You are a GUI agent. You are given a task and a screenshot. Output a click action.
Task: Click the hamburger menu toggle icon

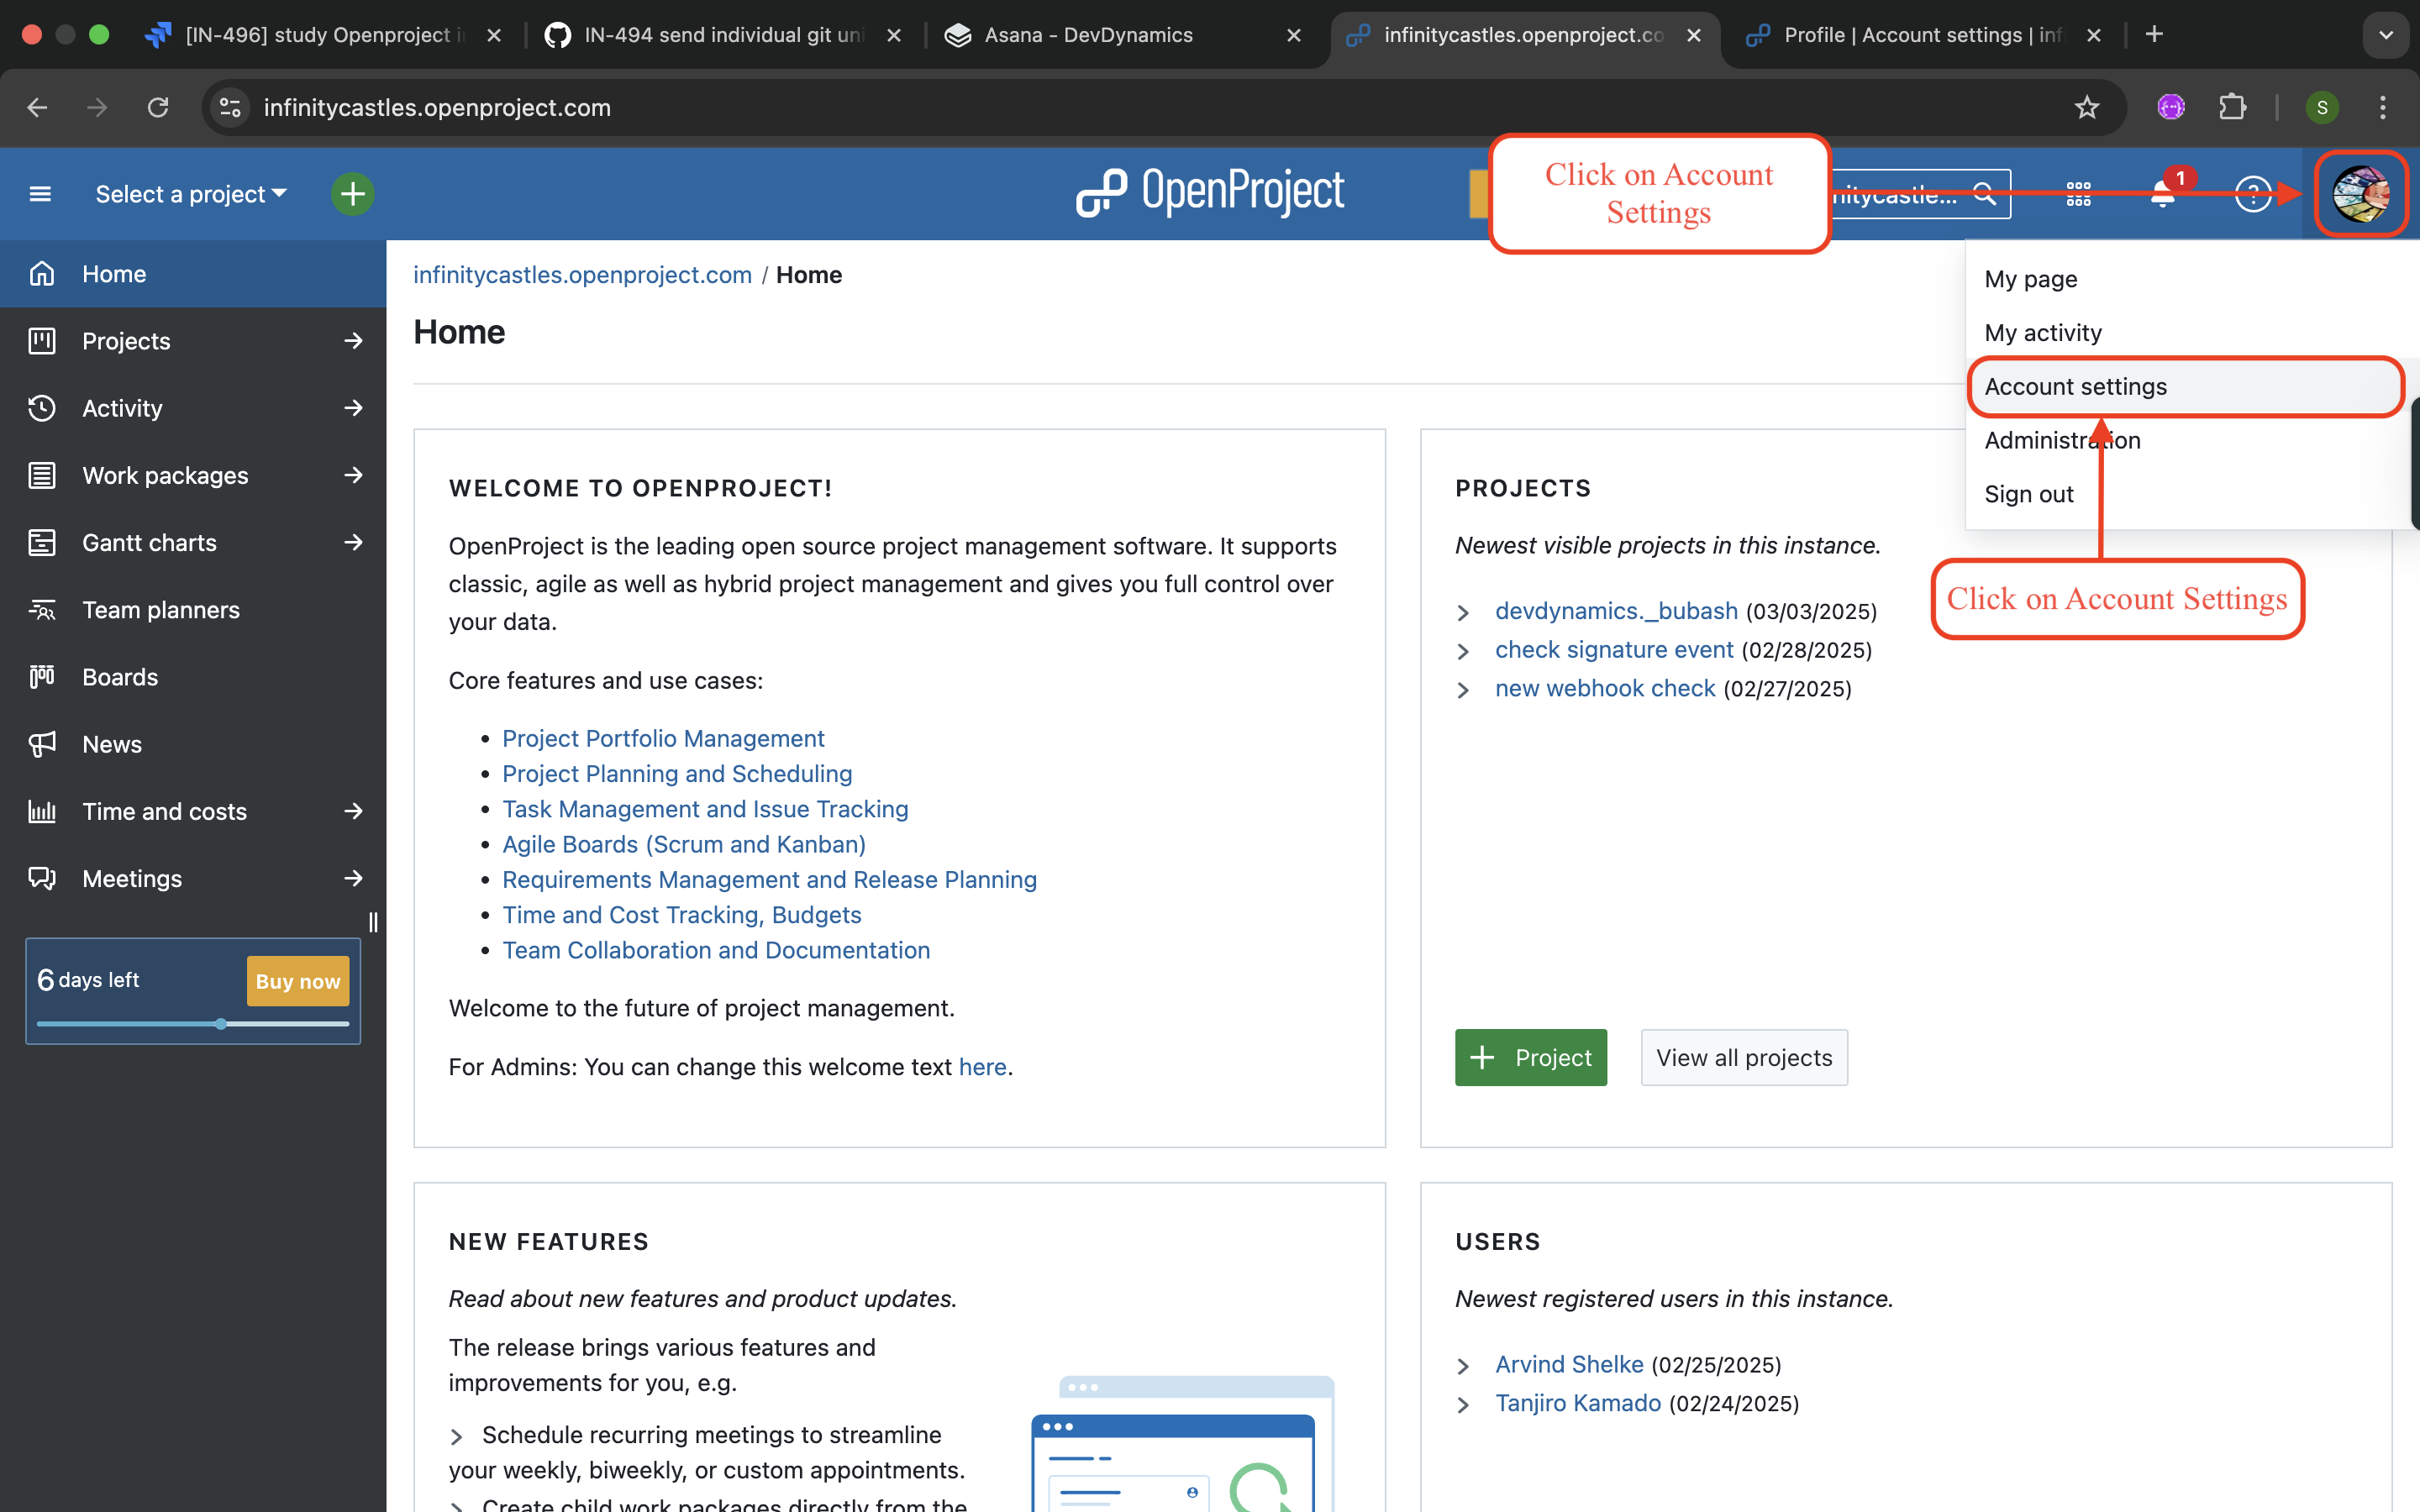(40, 194)
